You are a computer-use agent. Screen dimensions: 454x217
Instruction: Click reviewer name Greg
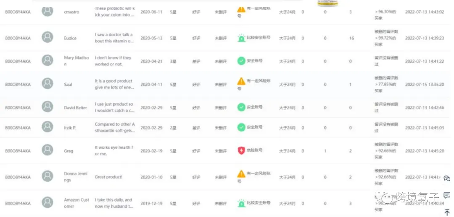[x=69, y=151]
